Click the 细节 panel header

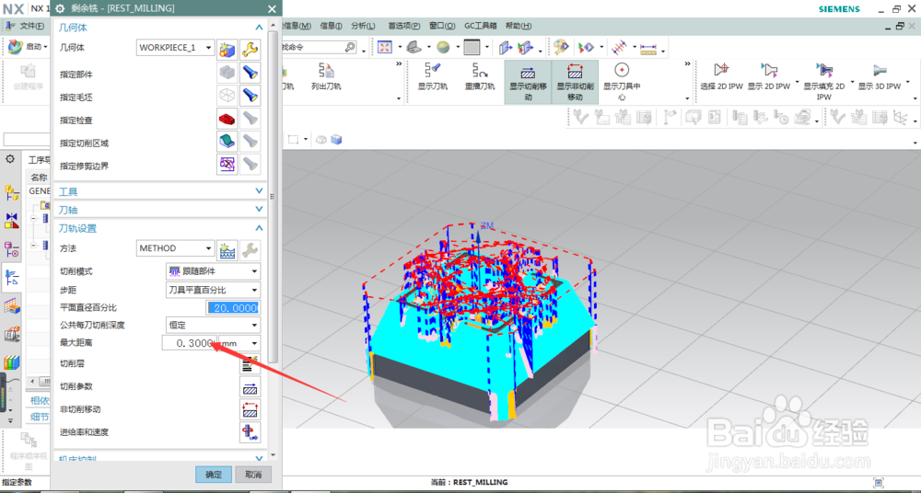(x=40, y=417)
